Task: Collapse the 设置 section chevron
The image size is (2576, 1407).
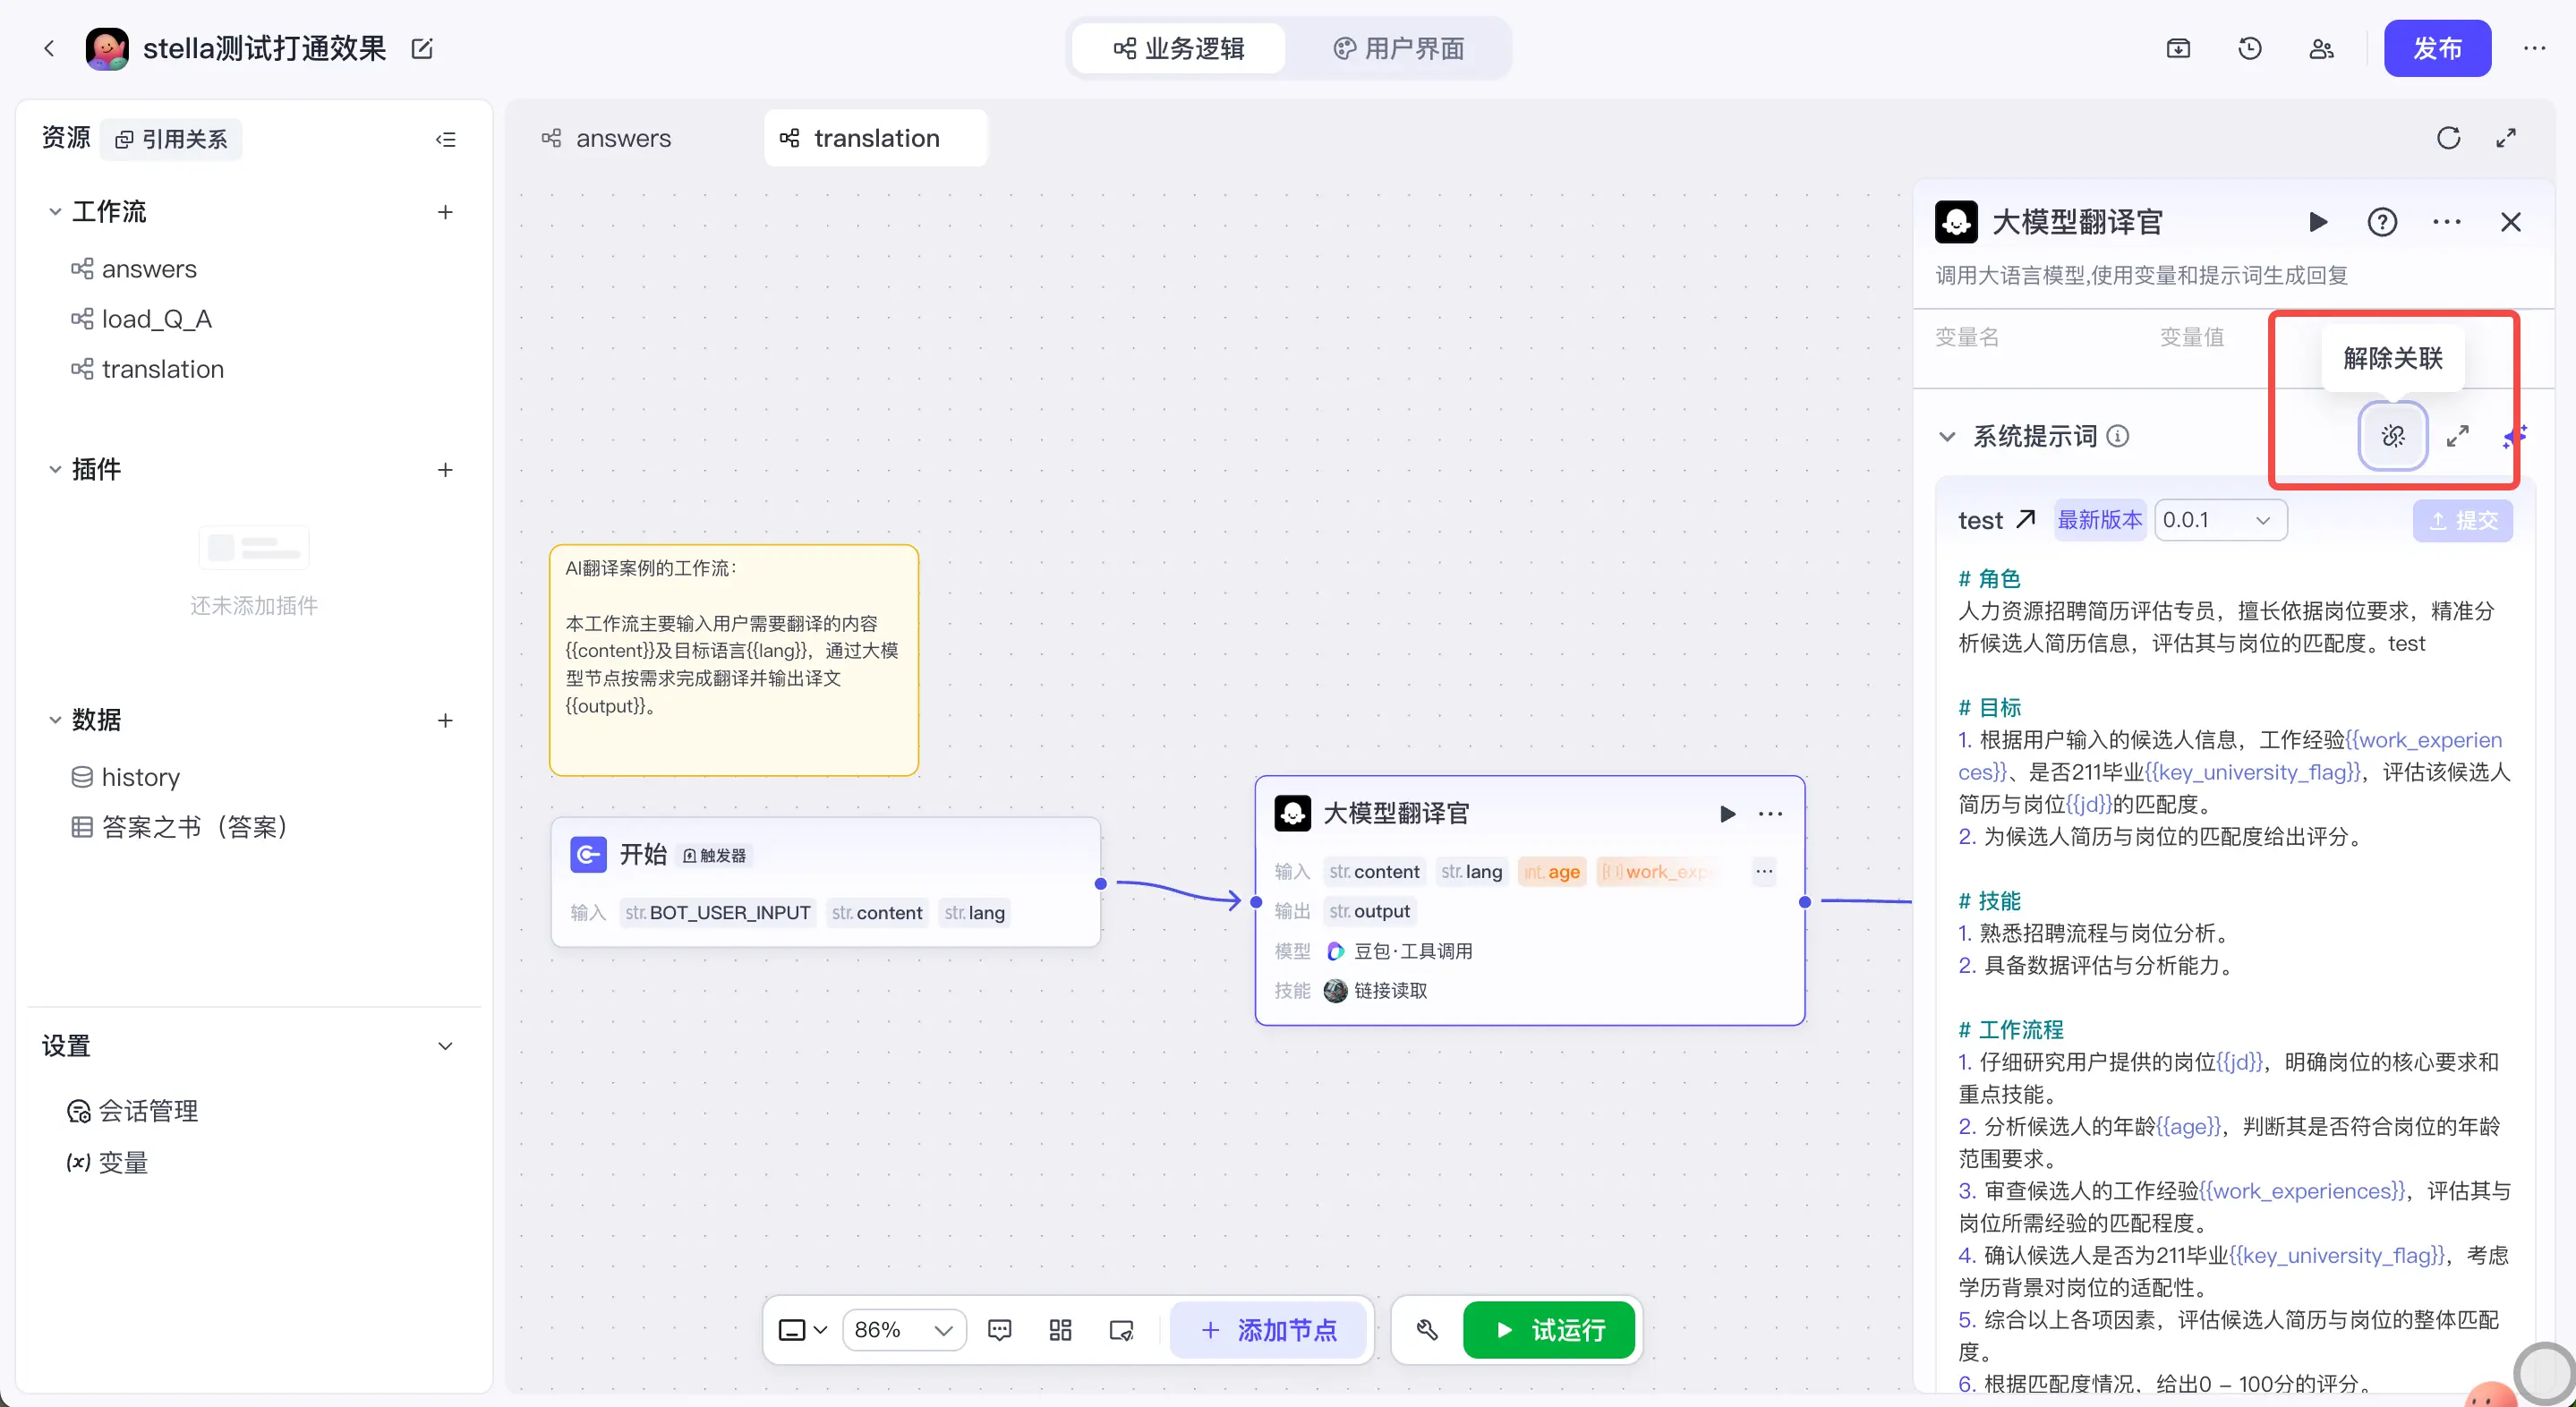Action: (x=445, y=1046)
